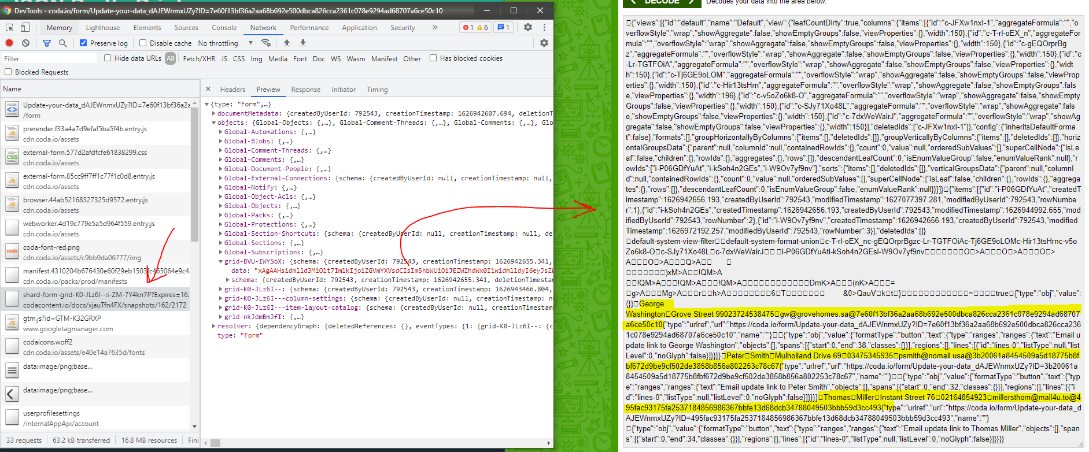The width and height of the screenshot is (1089, 452).
Task: Open the Application tab
Action: click(359, 27)
